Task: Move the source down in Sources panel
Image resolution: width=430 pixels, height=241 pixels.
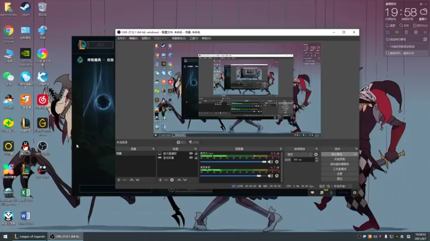Action: point(185,180)
